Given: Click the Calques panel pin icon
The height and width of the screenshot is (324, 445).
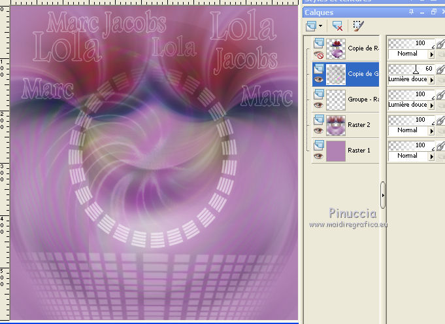Looking at the screenshot, I should point(411,12).
